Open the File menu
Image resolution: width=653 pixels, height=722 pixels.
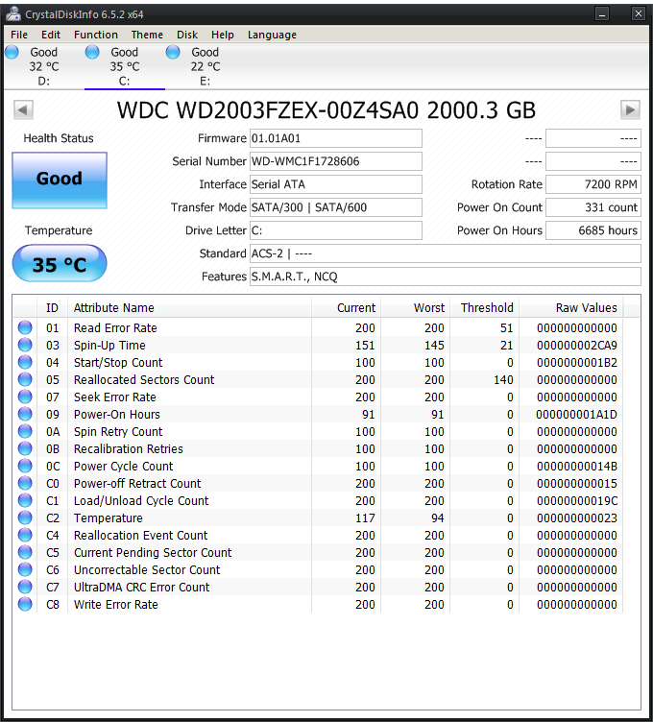click(19, 35)
